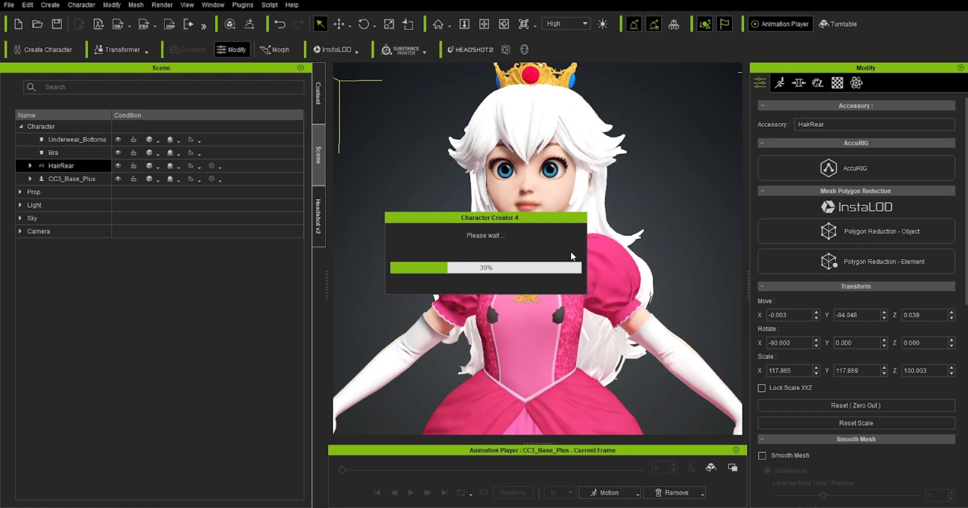Save the project with disk icon
The height and width of the screenshot is (508, 968).
(x=57, y=24)
